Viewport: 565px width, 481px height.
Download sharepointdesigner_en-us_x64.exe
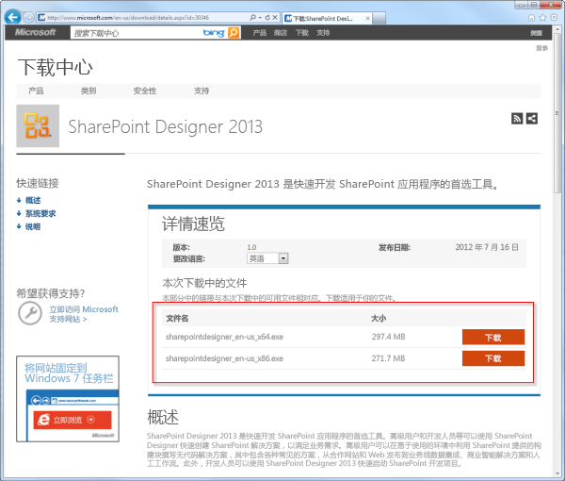(x=493, y=338)
